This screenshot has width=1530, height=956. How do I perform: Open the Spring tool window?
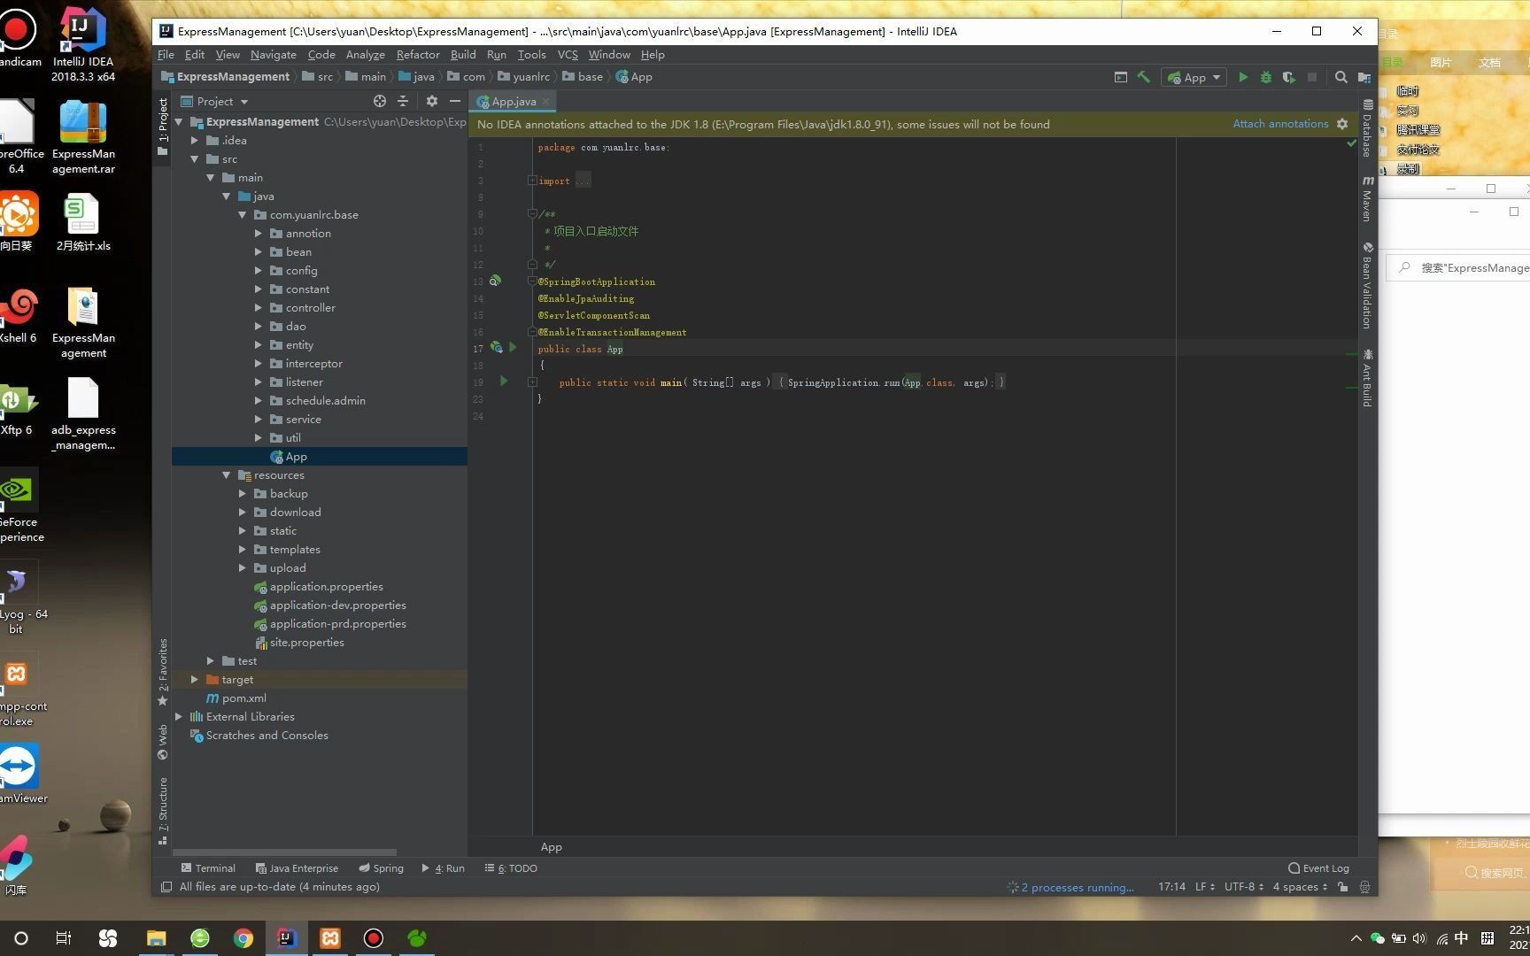click(x=381, y=868)
